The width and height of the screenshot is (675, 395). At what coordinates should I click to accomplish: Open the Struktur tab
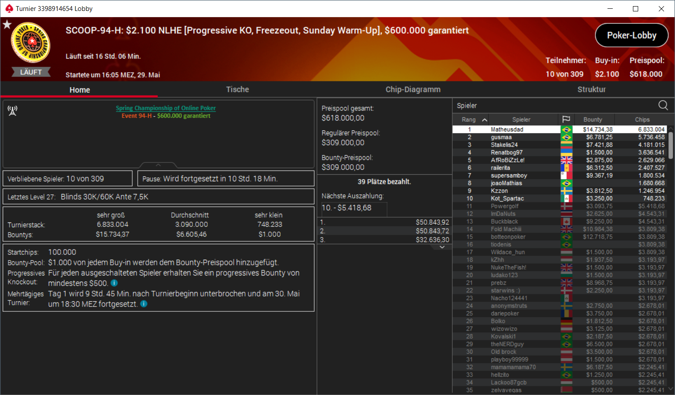[591, 89]
